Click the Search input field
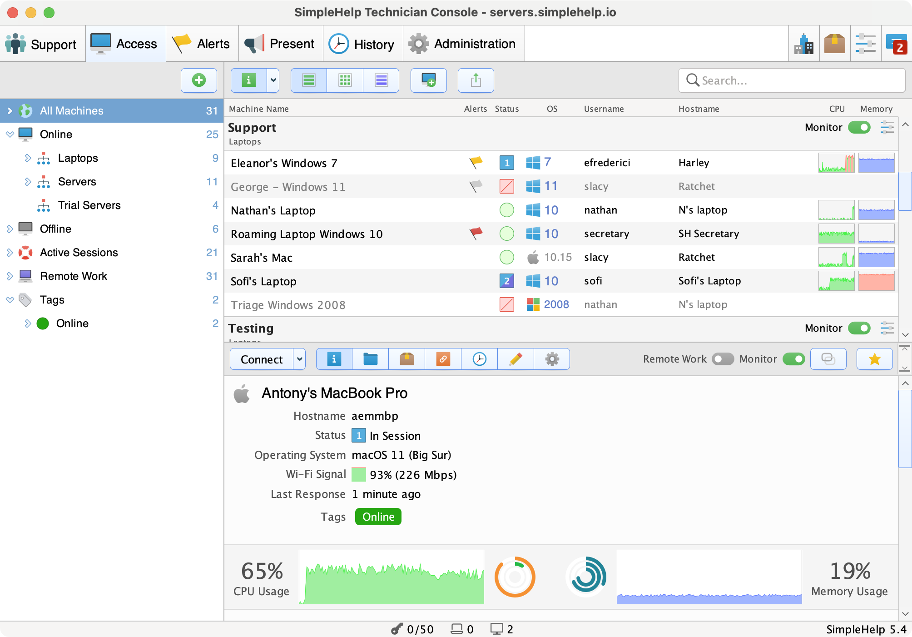 pyautogui.click(x=792, y=80)
